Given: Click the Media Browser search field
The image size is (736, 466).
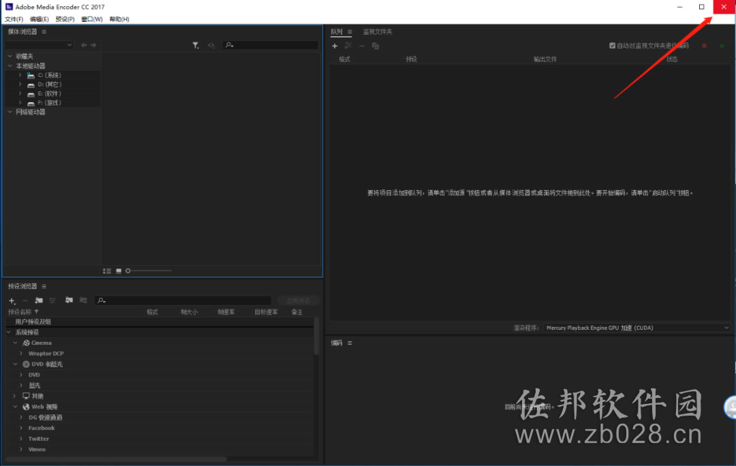Looking at the screenshot, I should tap(271, 45).
